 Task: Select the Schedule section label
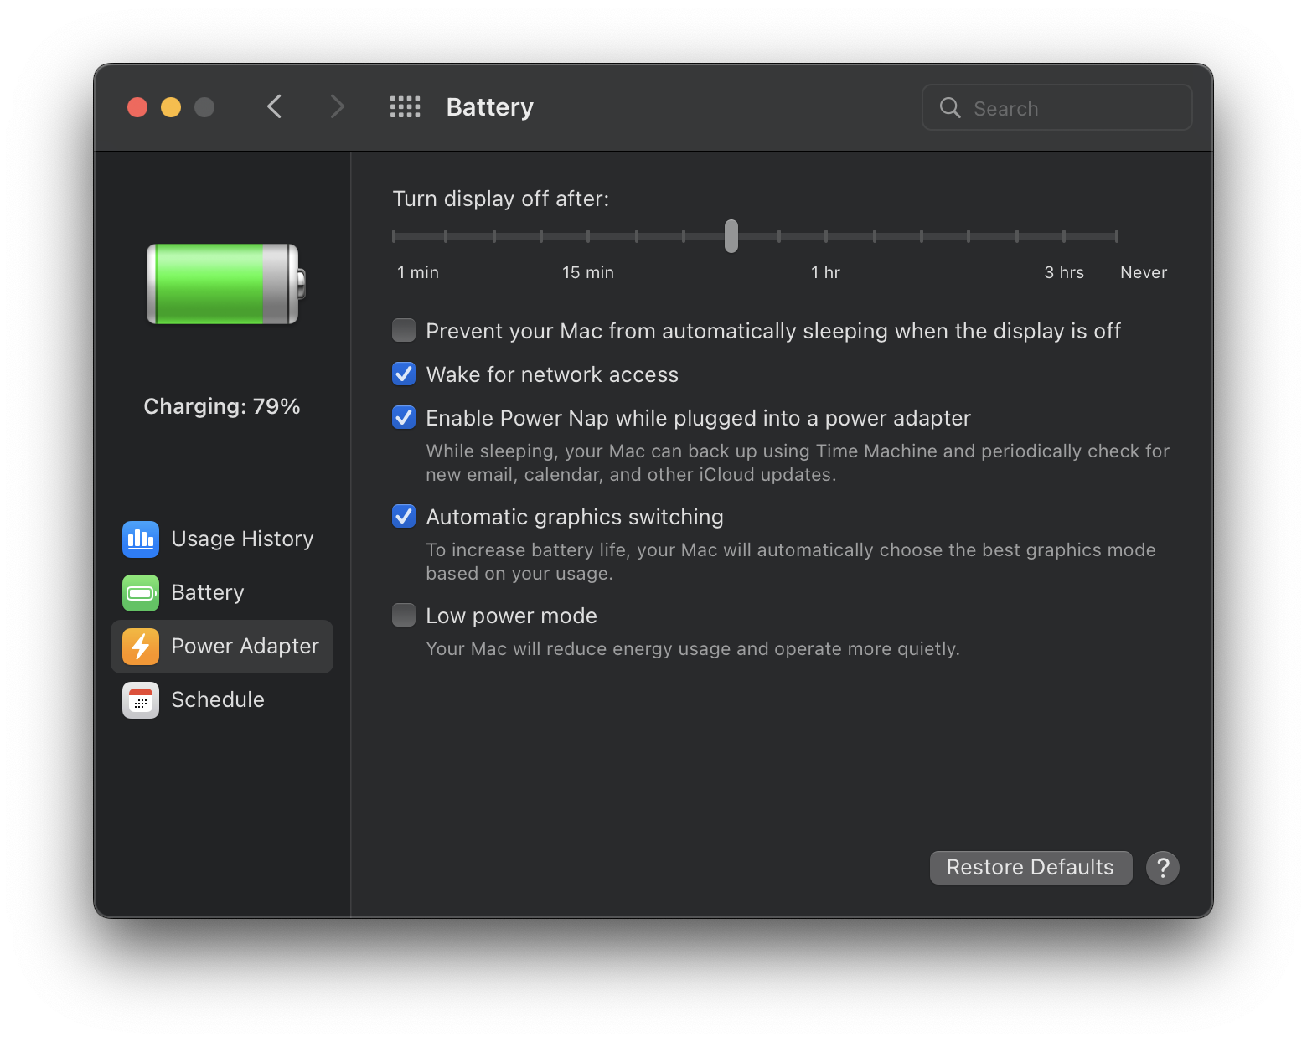[x=218, y=700]
